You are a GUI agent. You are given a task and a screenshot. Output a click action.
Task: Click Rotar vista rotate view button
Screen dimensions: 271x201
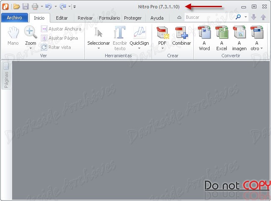pyautogui.click(x=56, y=47)
